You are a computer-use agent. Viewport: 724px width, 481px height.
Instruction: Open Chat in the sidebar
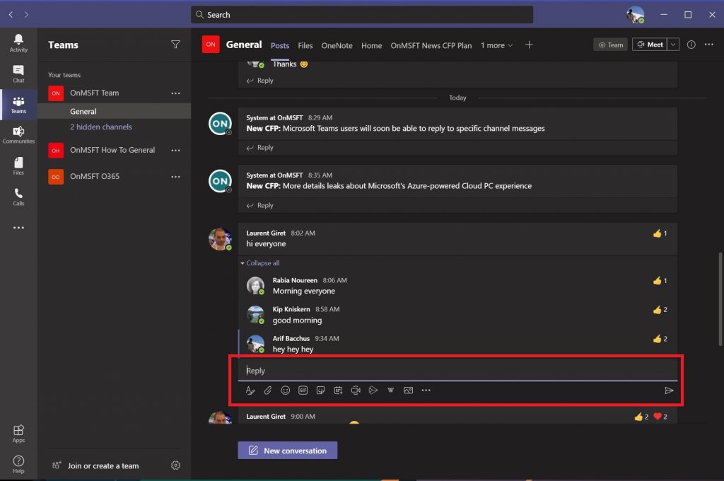tap(18, 74)
